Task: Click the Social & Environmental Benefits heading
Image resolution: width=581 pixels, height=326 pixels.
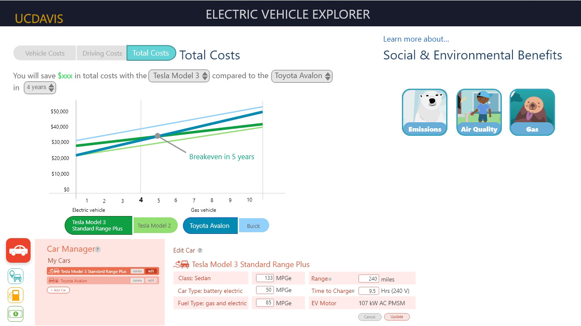Action: (x=473, y=55)
